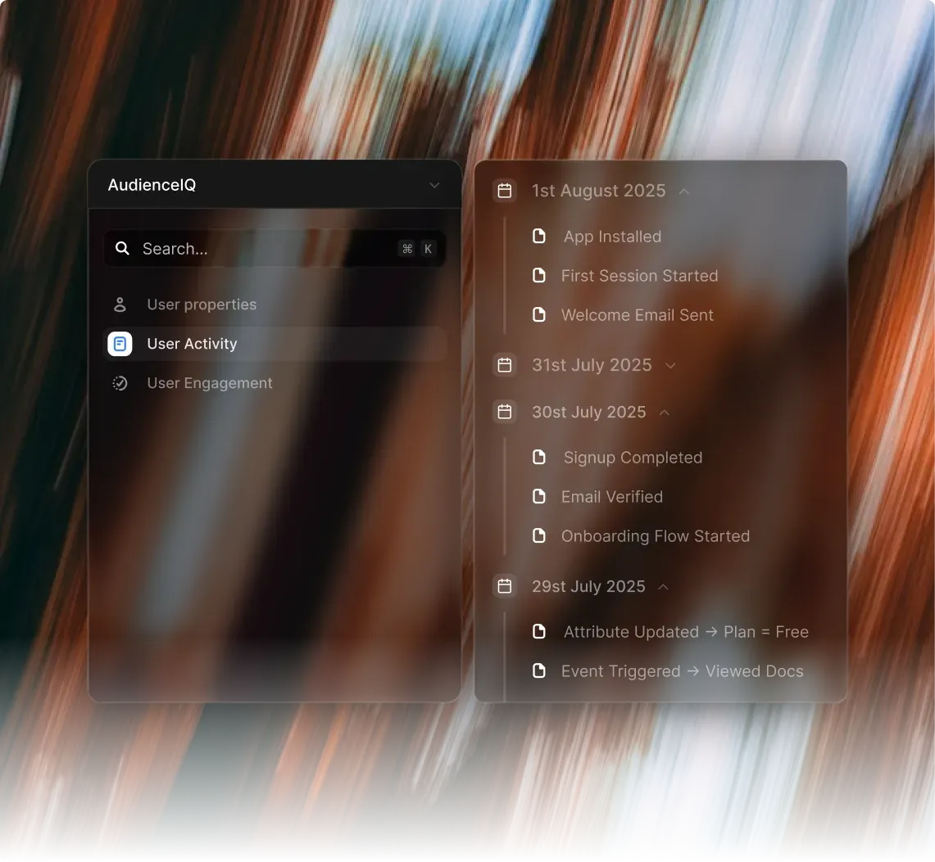The height and width of the screenshot is (862, 935).
Task: Click the magnifying glass search icon
Action: point(122,249)
